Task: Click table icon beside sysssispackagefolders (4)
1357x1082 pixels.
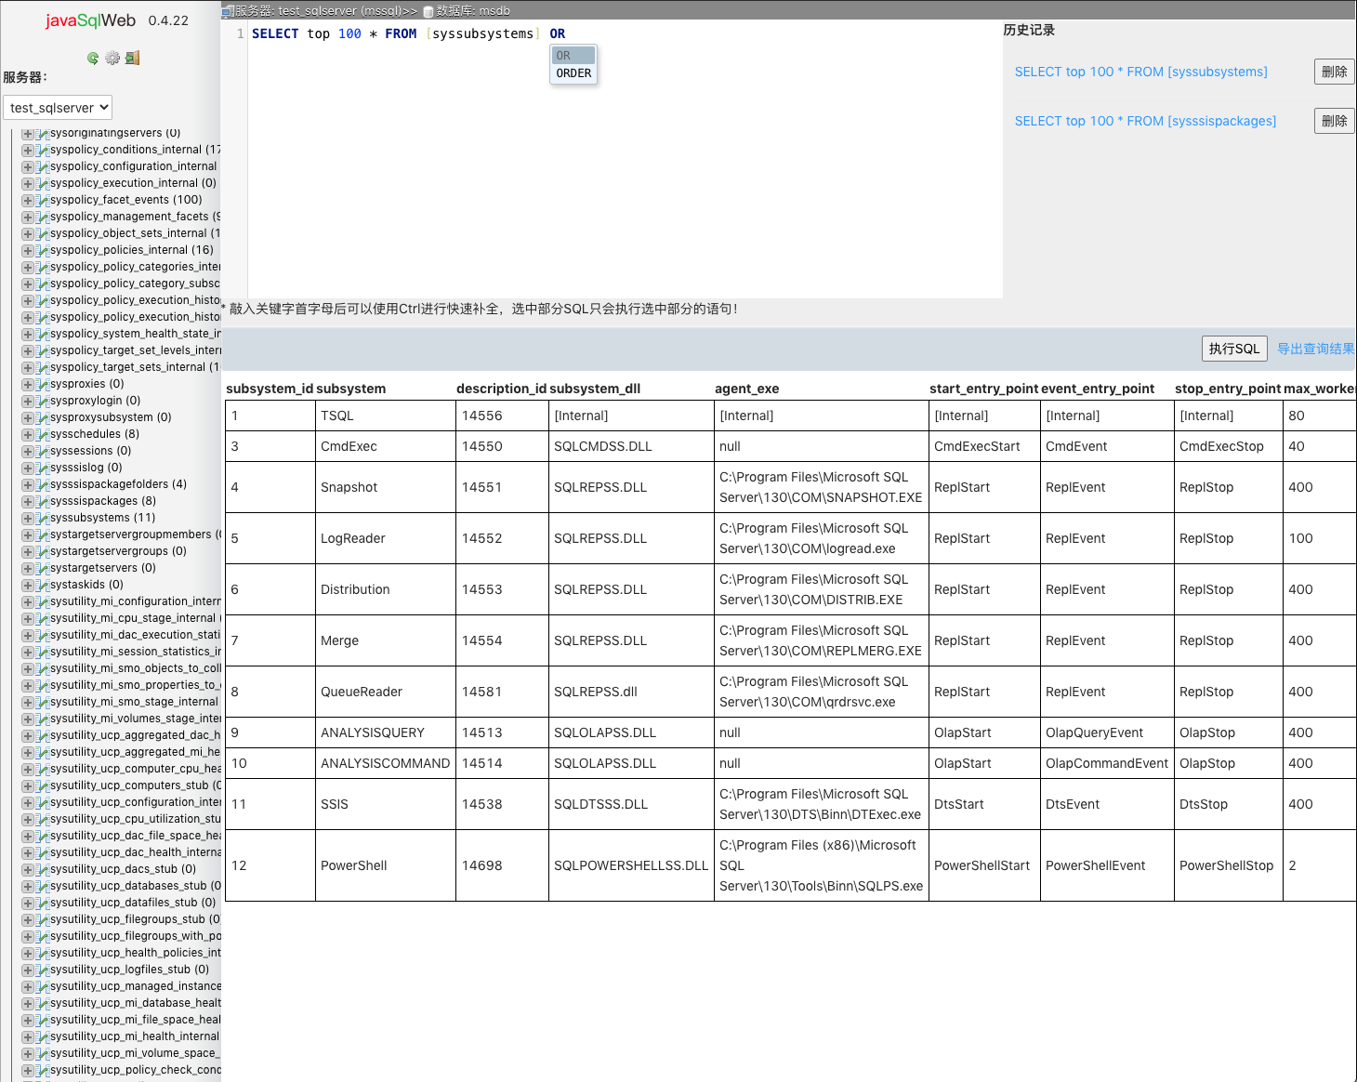Action: tap(43, 485)
